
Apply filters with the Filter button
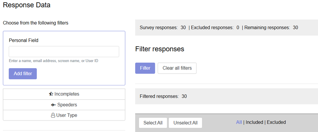(x=145, y=68)
